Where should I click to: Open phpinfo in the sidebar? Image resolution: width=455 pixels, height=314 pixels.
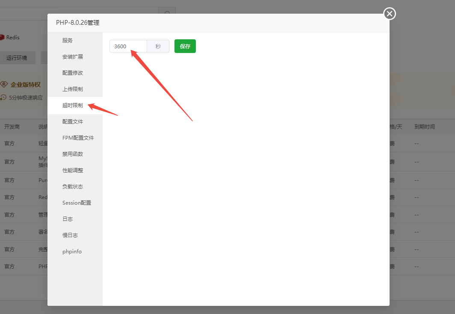tap(72, 252)
